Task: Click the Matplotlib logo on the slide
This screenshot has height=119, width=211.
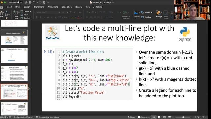Action: tap(52, 33)
